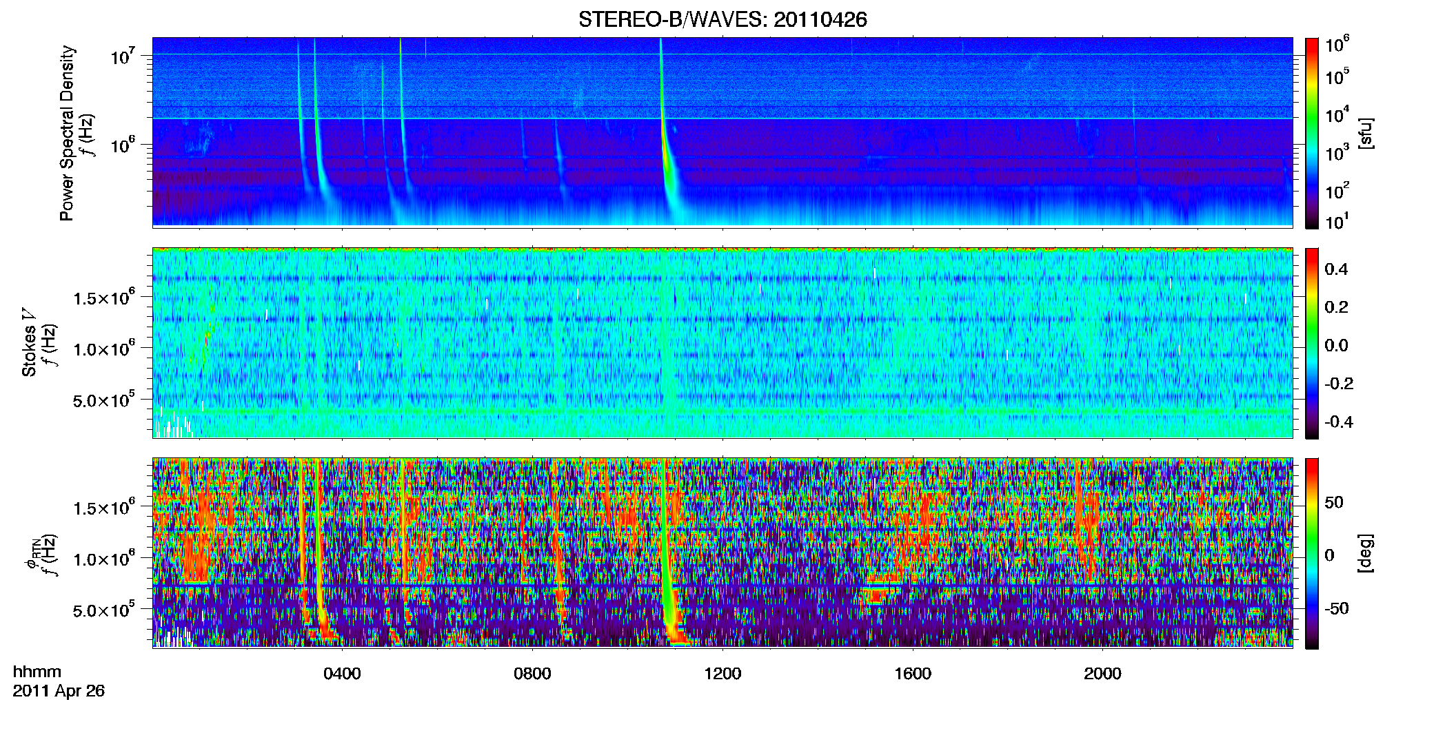The image size is (1445, 744).
Task: Click the phi RTN direction spectrogram panel
Action: pyautogui.click(x=722, y=553)
